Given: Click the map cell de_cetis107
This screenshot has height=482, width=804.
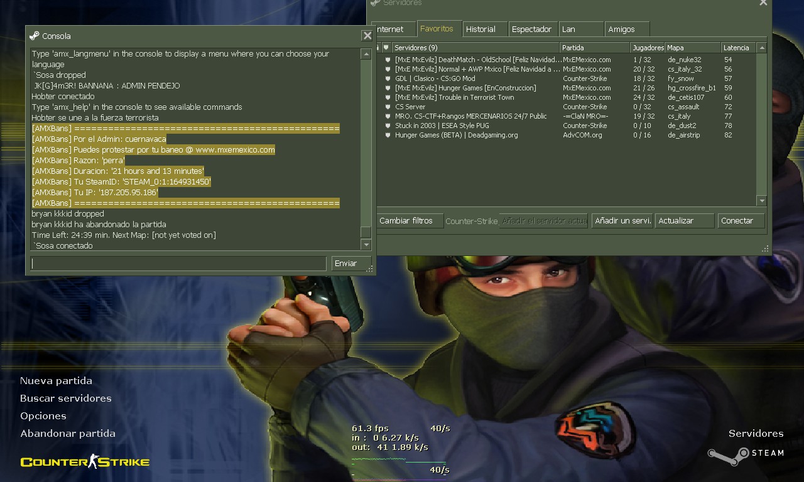Looking at the screenshot, I should (x=687, y=97).
